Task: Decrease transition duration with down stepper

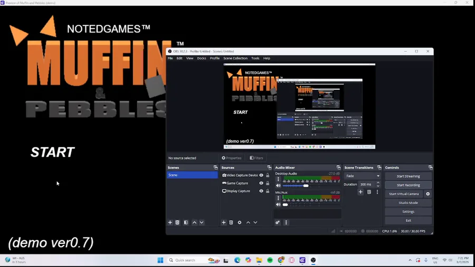Action: click(x=378, y=186)
